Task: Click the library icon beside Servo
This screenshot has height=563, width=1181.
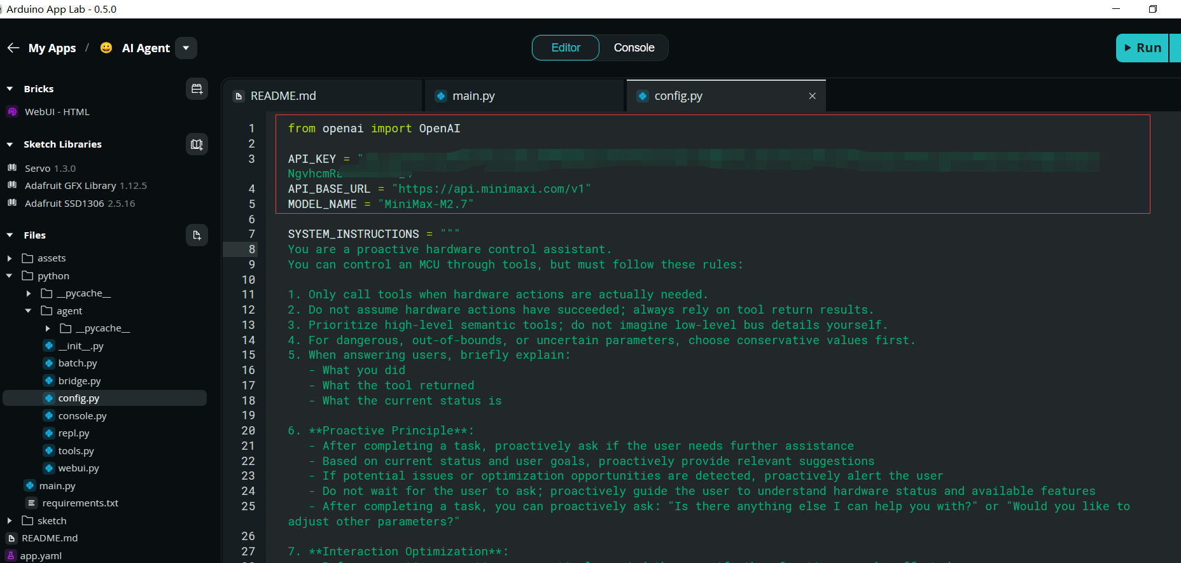Action: point(12,168)
